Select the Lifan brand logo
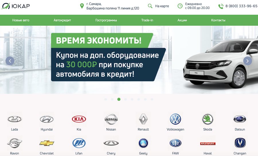The height and width of the screenshot is (156, 258). [79, 143]
